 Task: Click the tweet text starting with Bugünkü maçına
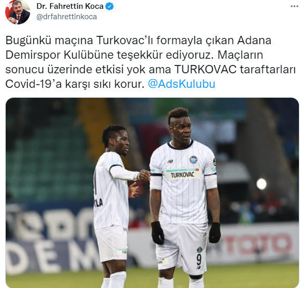[151, 62]
